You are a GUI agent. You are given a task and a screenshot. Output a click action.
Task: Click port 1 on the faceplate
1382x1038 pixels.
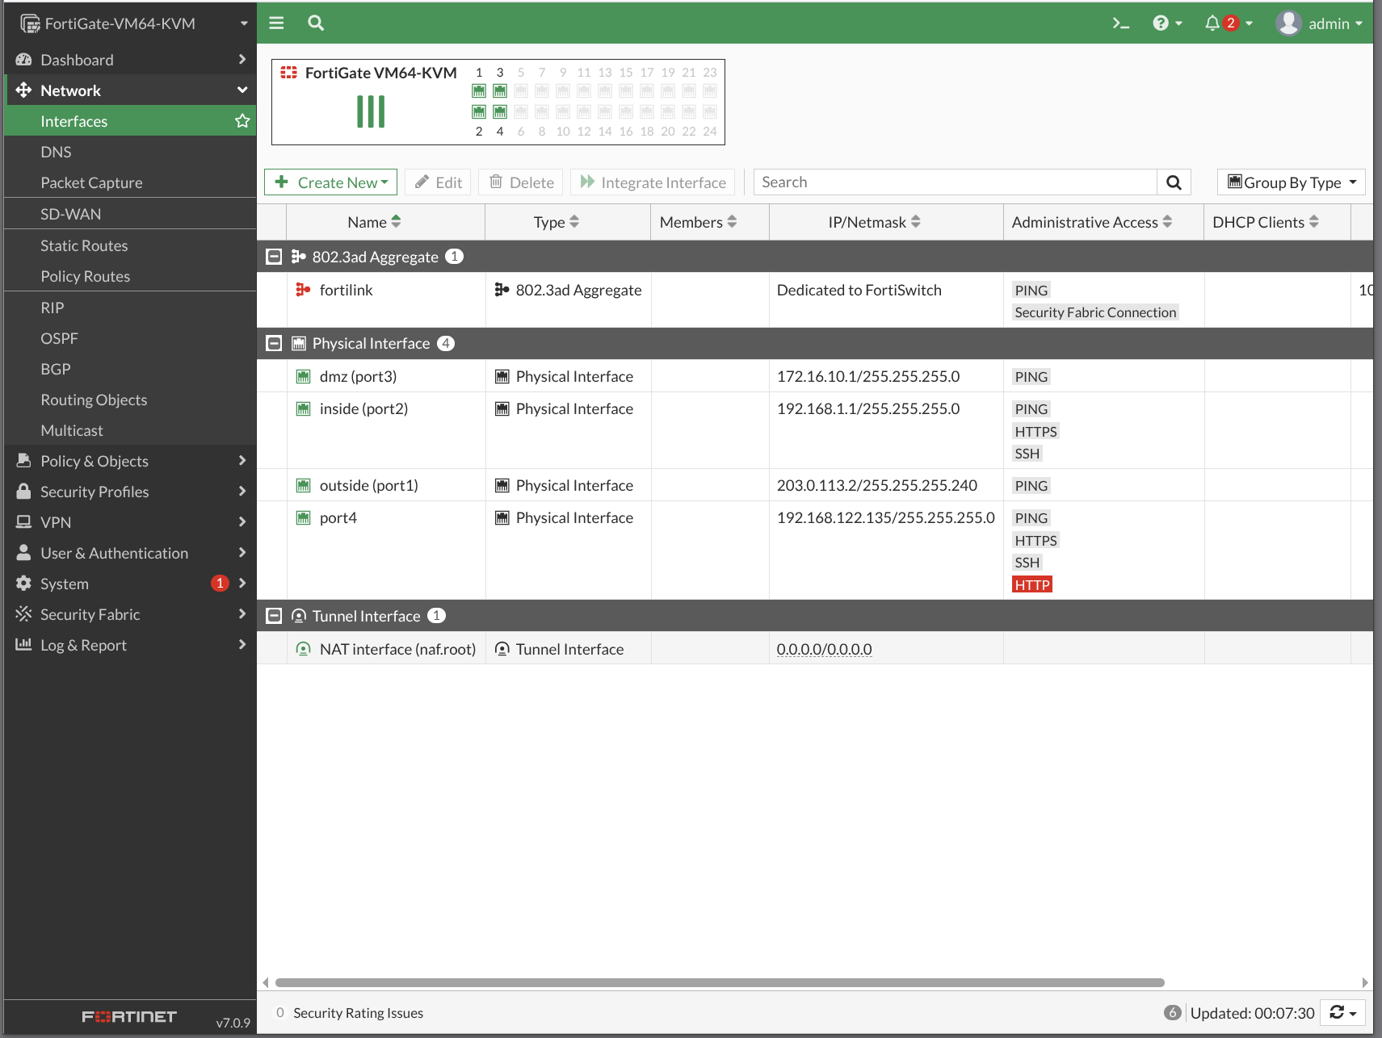click(x=479, y=90)
